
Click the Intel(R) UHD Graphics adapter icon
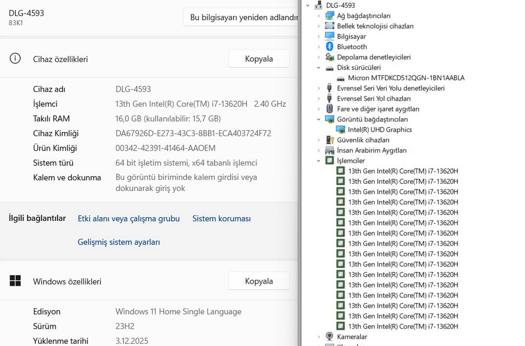click(x=340, y=130)
